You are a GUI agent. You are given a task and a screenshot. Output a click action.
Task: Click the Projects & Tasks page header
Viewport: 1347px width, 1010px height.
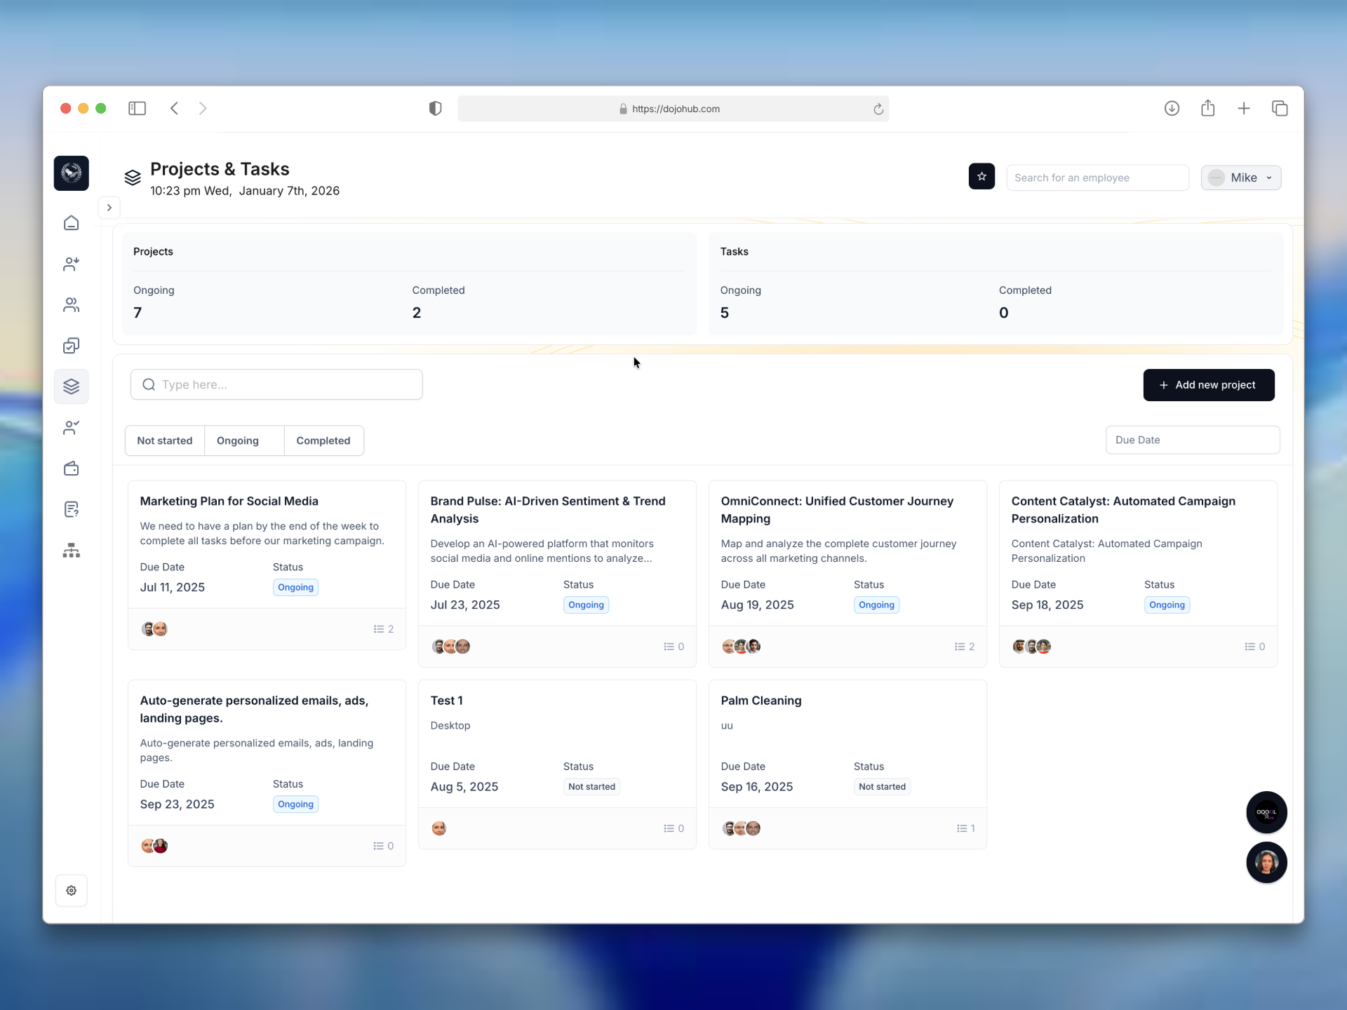tap(220, 168)
